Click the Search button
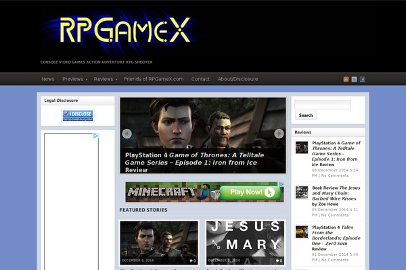The image size is (406, 270). click(x=306, y=115)
